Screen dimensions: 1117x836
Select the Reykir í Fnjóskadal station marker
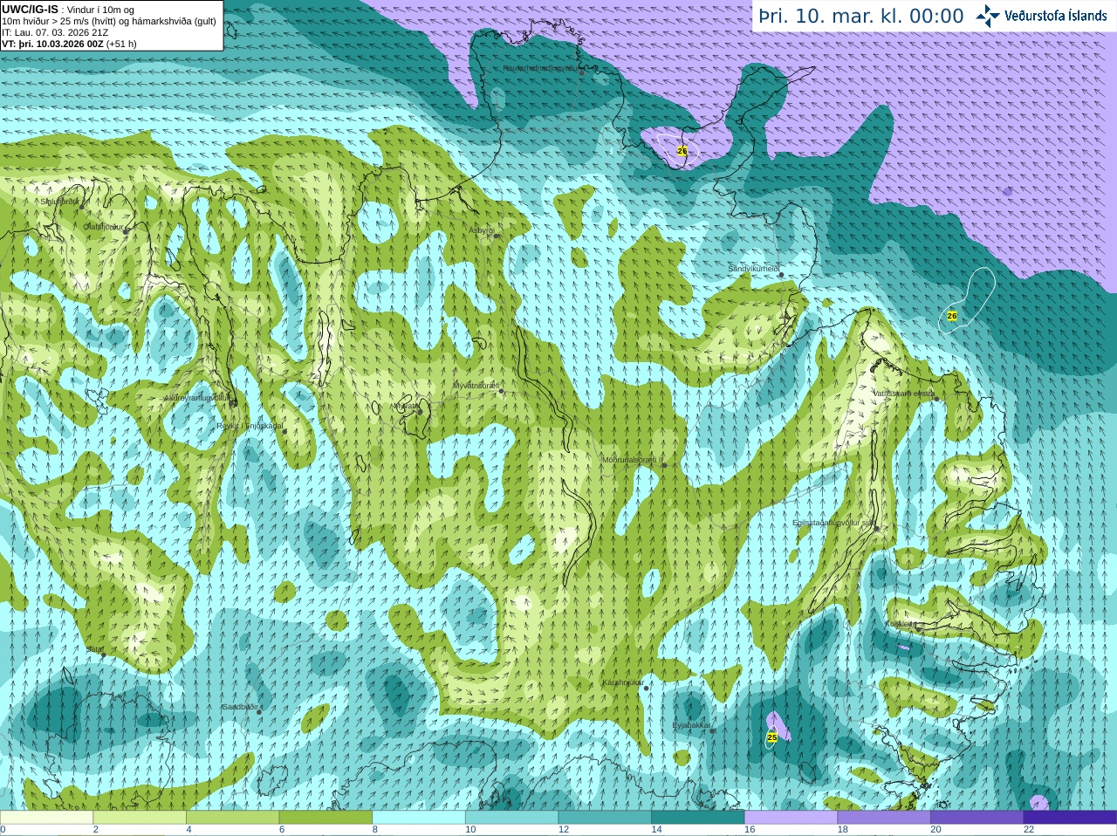284,432
